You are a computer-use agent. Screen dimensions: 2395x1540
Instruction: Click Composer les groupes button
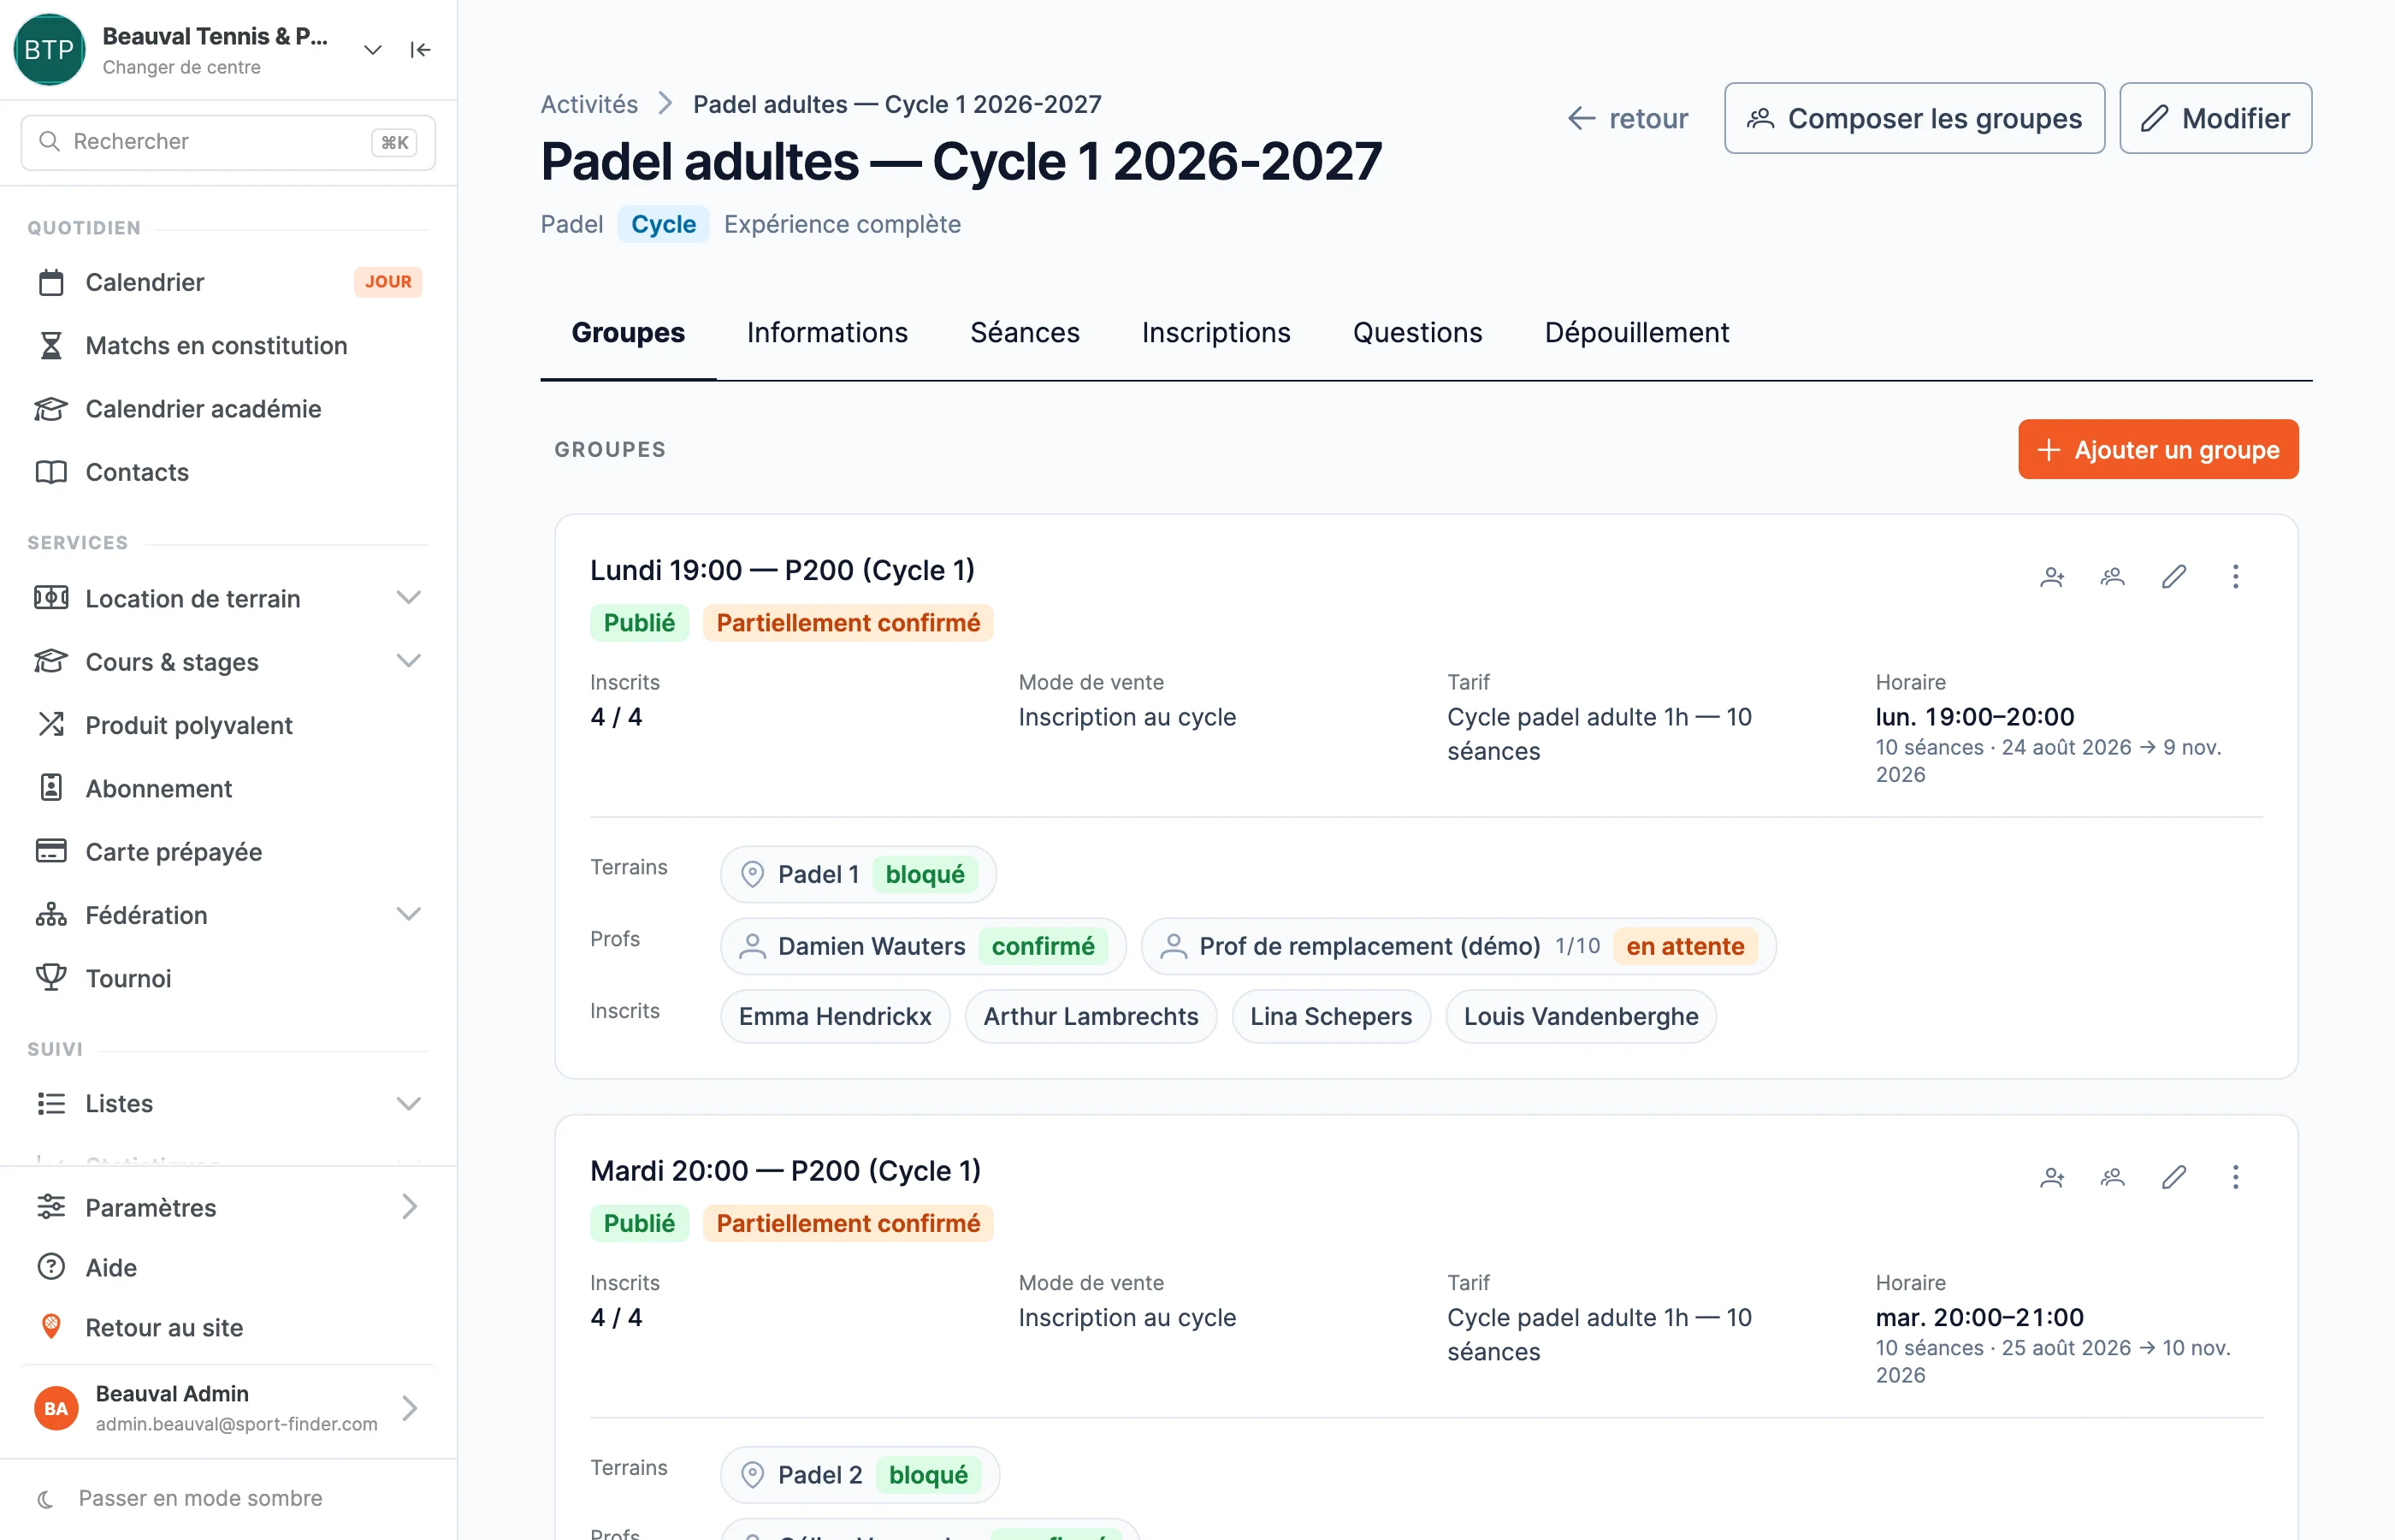(x=1914, y=118)
